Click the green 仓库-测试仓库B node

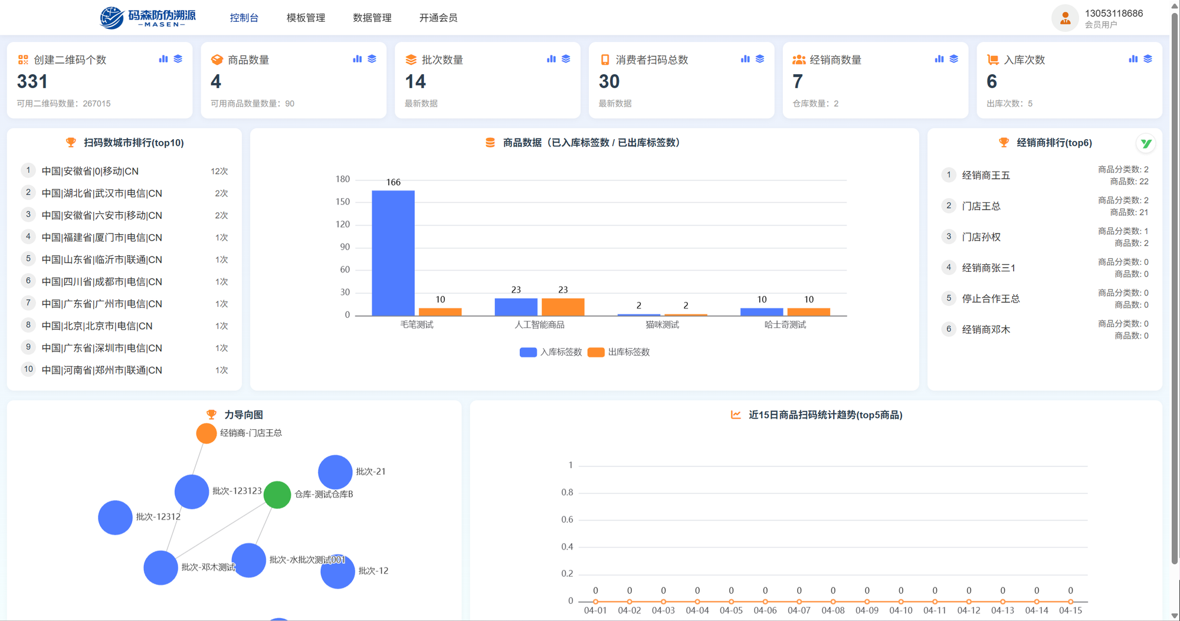coord(277,494)
